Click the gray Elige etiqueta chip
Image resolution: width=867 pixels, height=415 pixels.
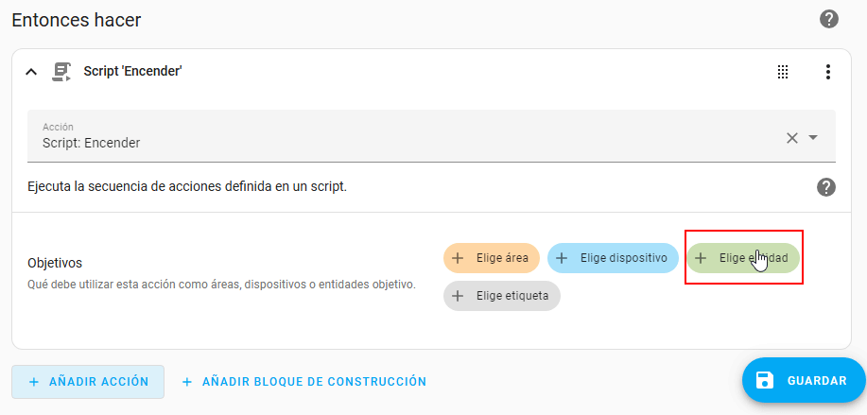tap(502, 296)
